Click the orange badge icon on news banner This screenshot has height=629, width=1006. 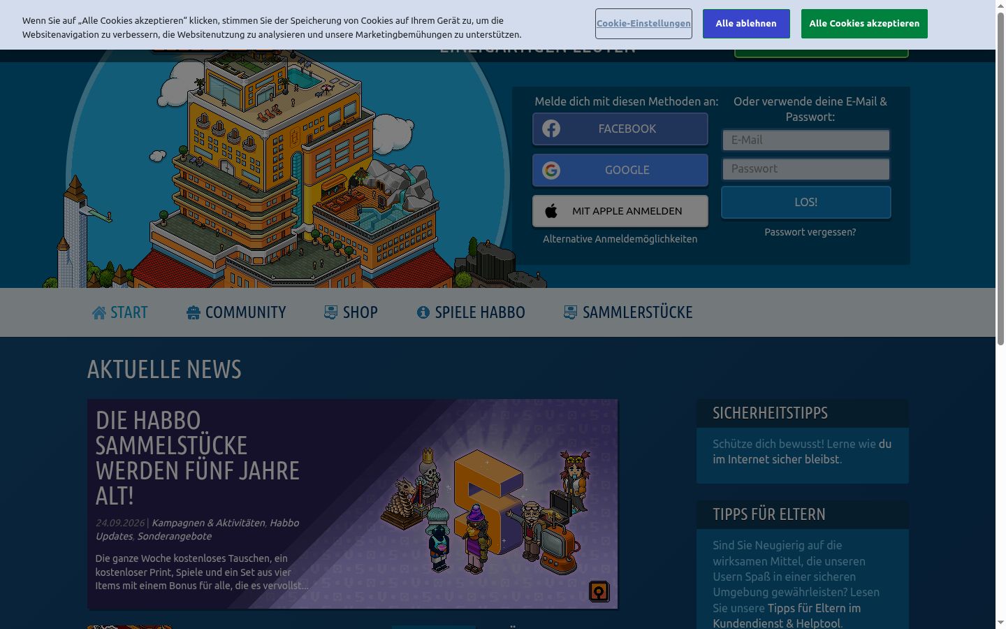[599, 591]
